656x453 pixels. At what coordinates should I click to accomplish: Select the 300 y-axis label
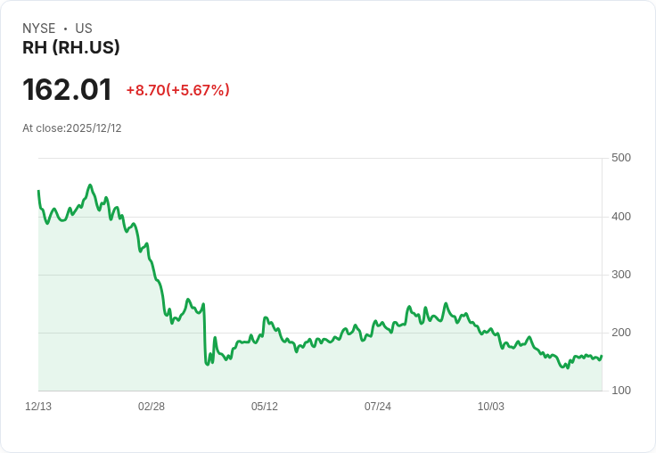620,274
